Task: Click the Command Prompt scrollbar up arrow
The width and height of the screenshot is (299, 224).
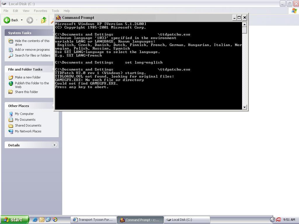Action: pyautogui.click(x=244, y=24)
